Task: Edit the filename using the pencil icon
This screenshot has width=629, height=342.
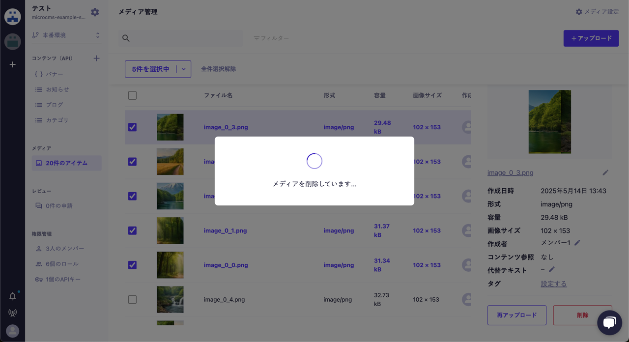Action: pyautogui.click(x=605, y=172)
